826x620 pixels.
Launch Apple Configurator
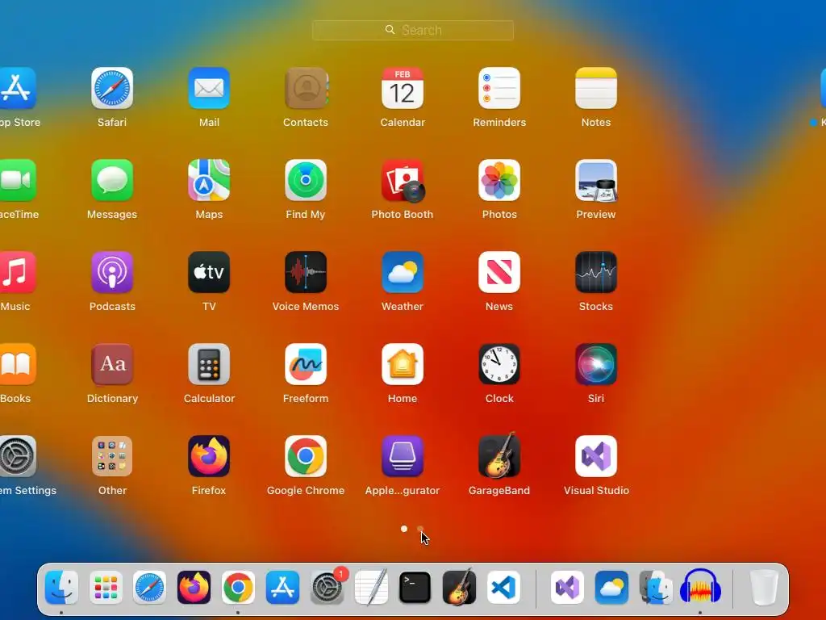coord(403,456)
